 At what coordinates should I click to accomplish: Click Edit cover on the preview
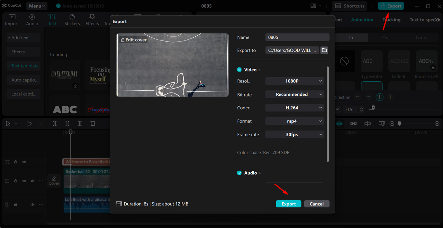134,40
